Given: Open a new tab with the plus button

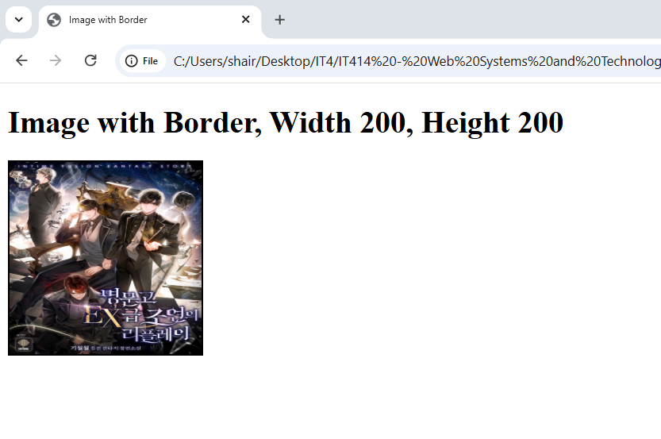Looking at the screenshot, I should click(x=279, y=20).
